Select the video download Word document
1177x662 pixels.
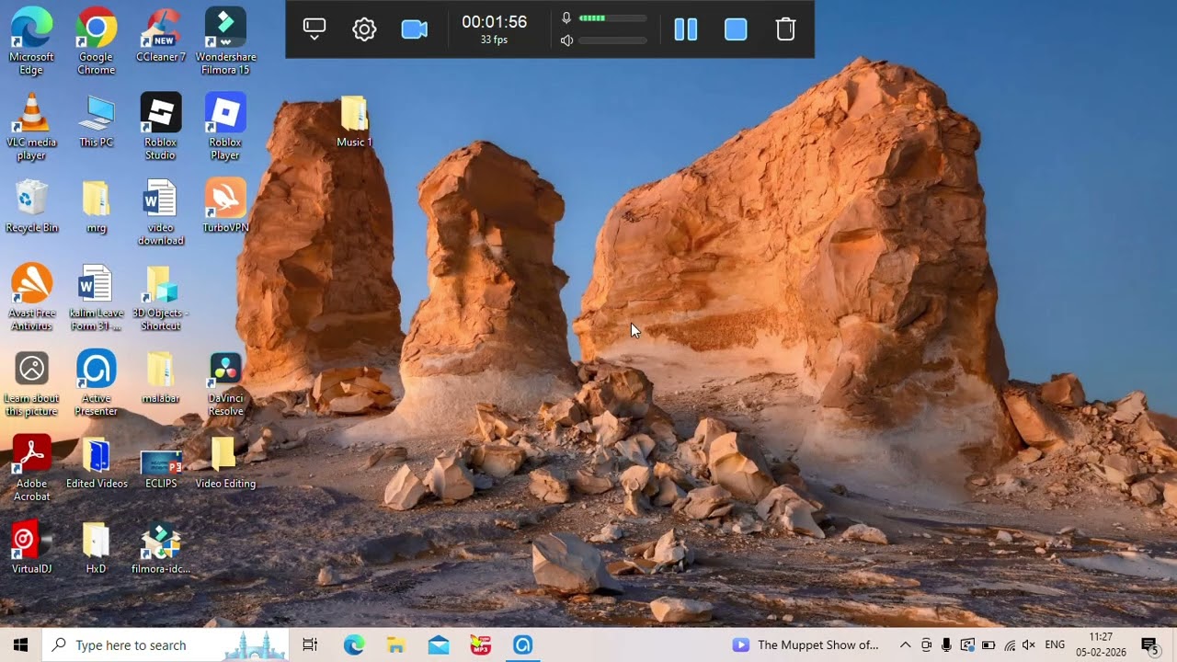[x=161, y=212]
